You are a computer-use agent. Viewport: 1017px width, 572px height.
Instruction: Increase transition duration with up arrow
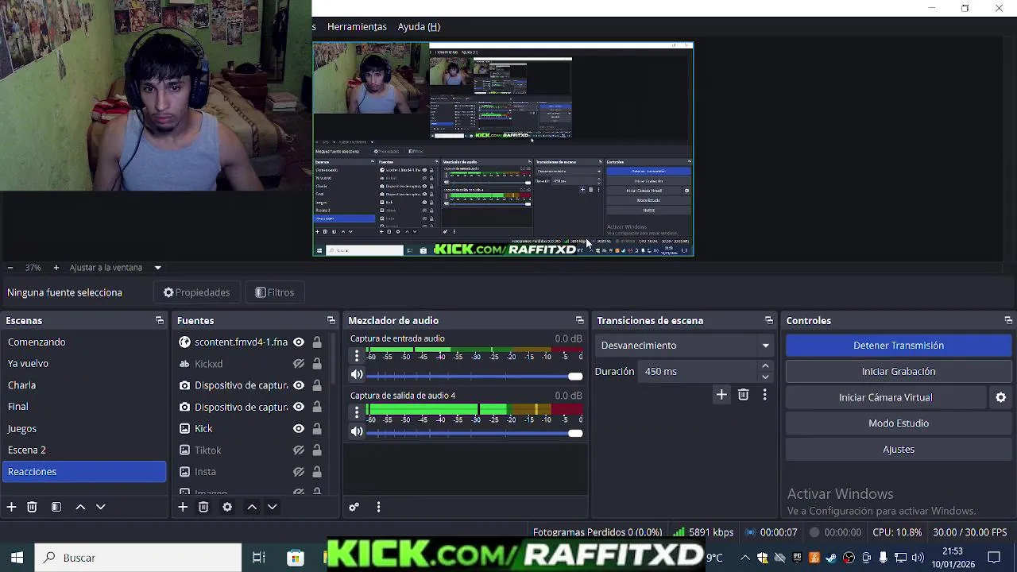765,366
